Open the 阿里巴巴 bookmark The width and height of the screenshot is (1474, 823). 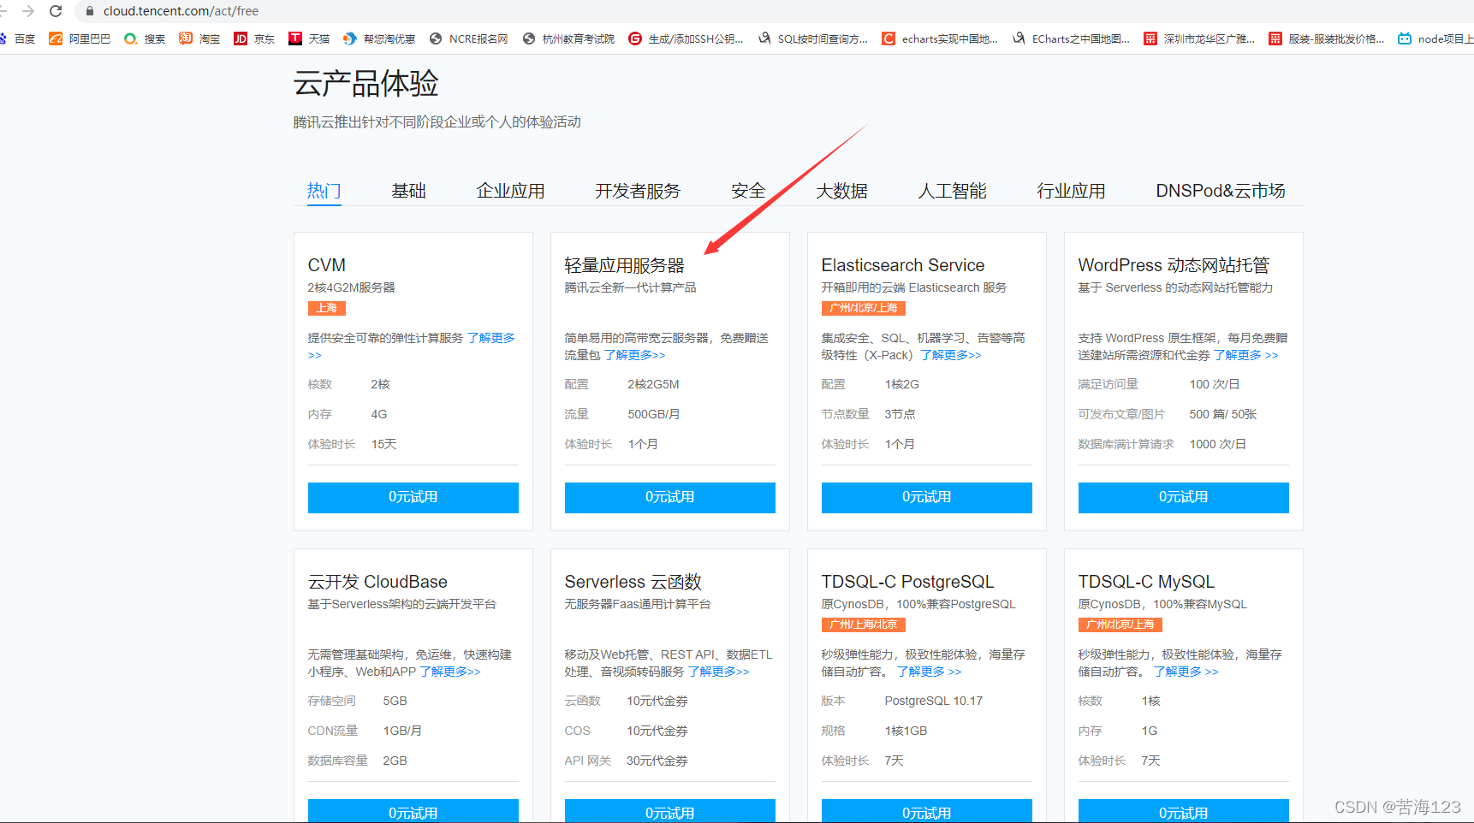point(80,38)
